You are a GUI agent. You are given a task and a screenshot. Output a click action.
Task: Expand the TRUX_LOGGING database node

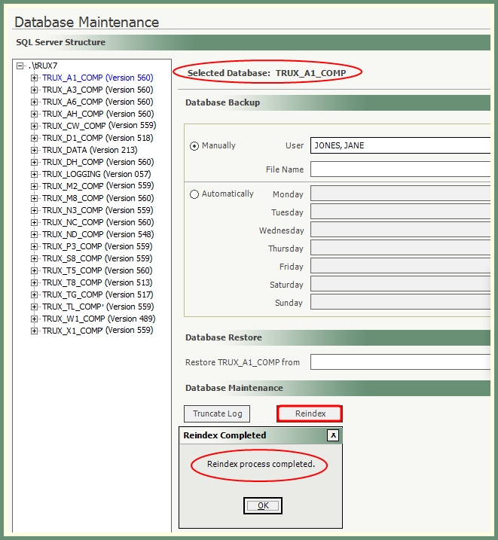click(x=34, y=174)
